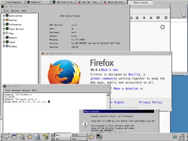Screen dimensions: 188x141
Task: Click the KDE Control Center titlebar window icon
Action: coord(2,7)
